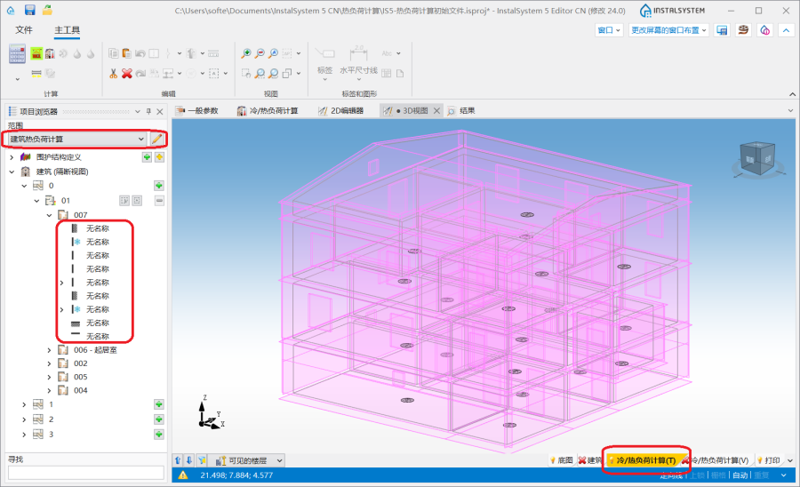
Task: Click the scissors cut icon
Action: [114, 73]
